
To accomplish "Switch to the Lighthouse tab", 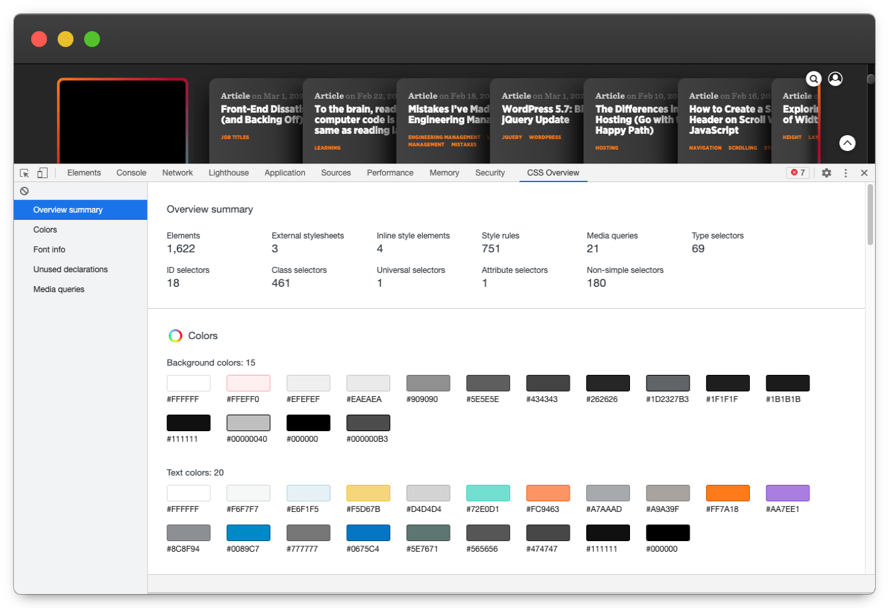I will [229, 173].
